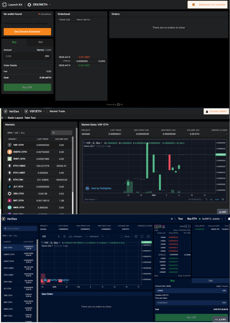Click the +1 2285 visitor badge in bottom panel
The image size is (230, 323).
tap(221, 320)
